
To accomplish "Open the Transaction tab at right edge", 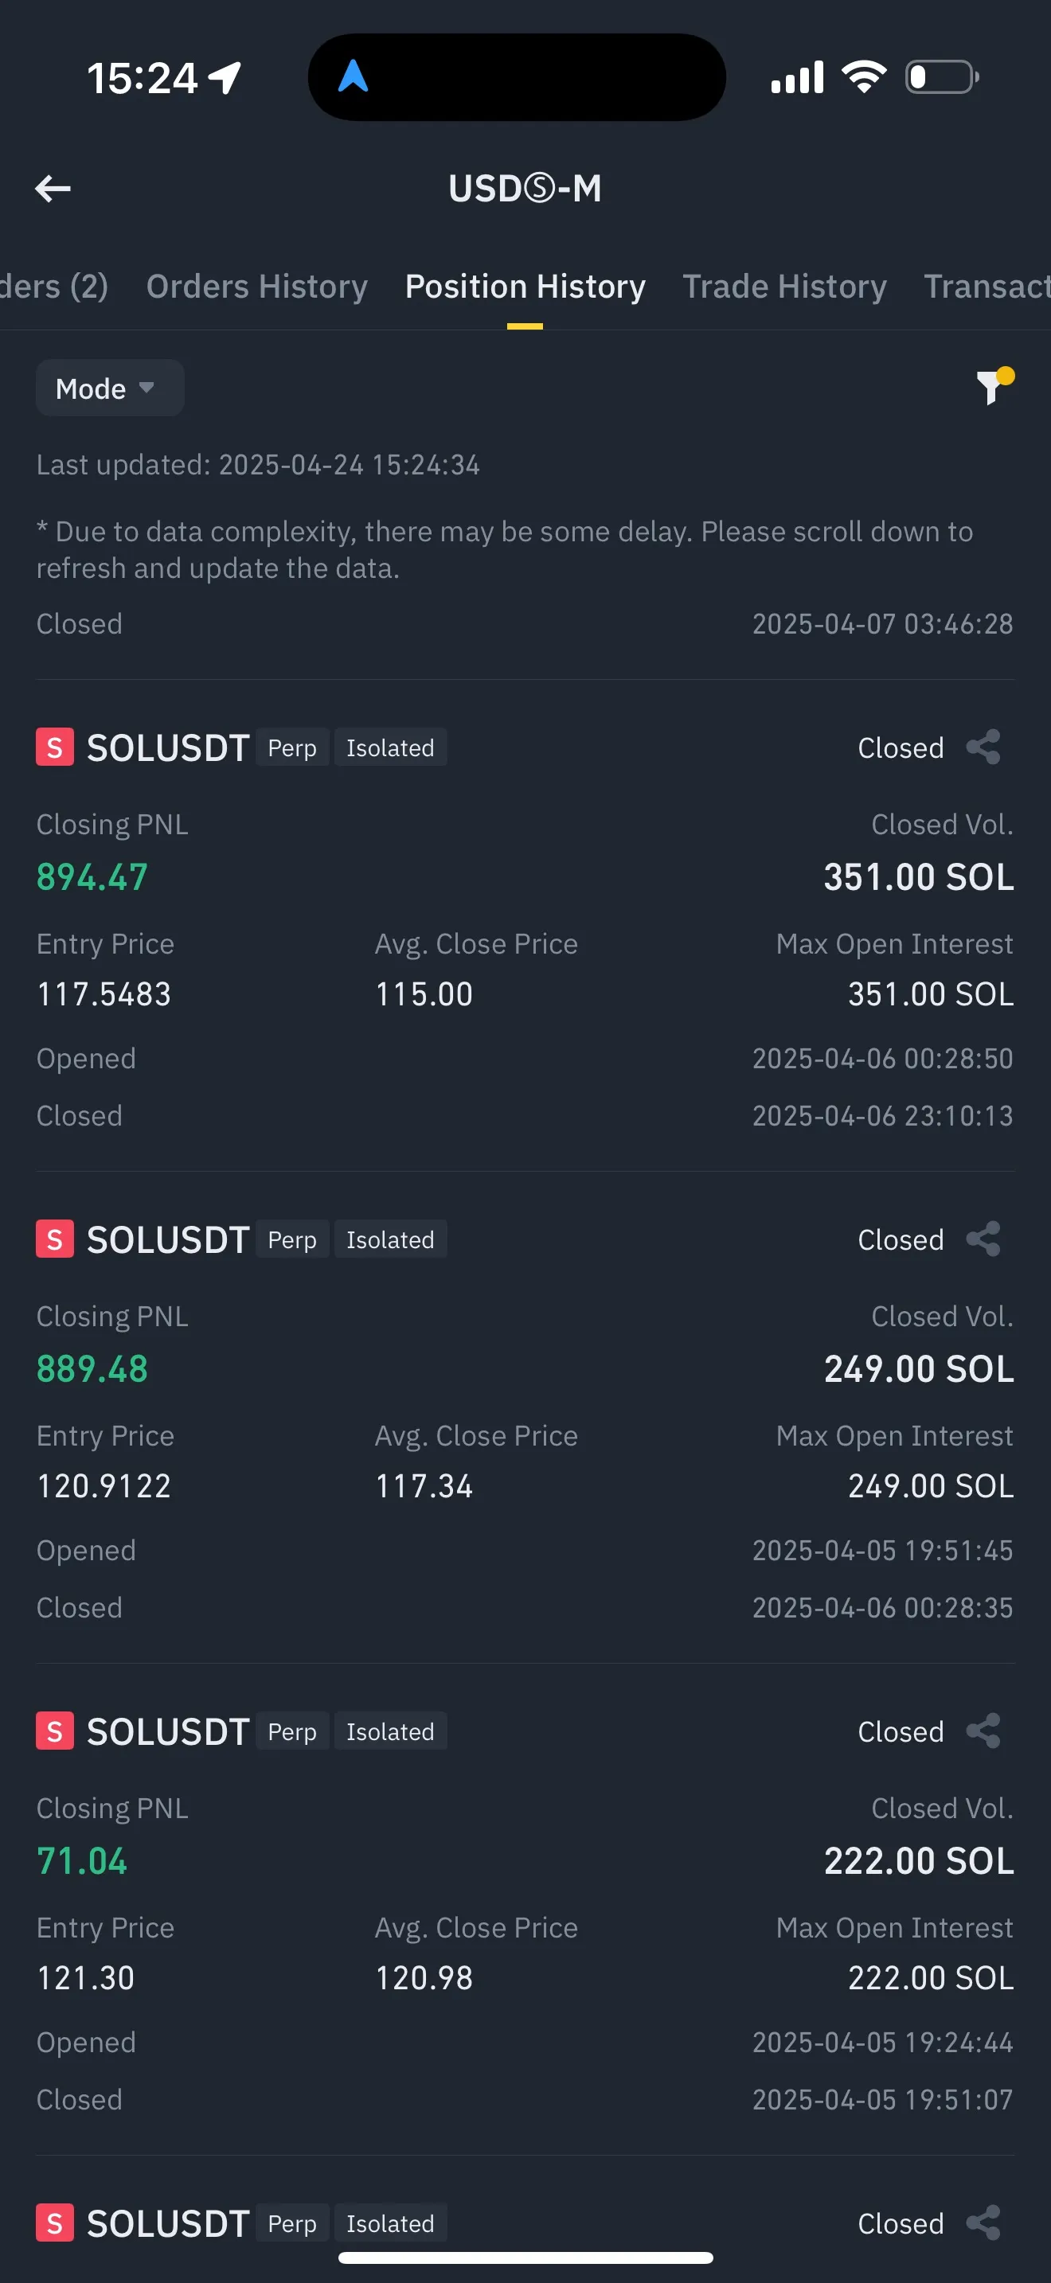I will tap(986, 287).
